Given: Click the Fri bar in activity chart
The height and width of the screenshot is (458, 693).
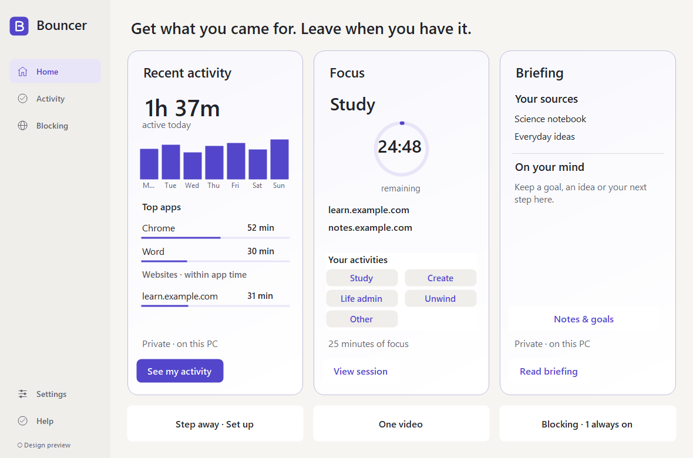Looking at the screenshot, I should pyautogui.click(x=236, y=161).
